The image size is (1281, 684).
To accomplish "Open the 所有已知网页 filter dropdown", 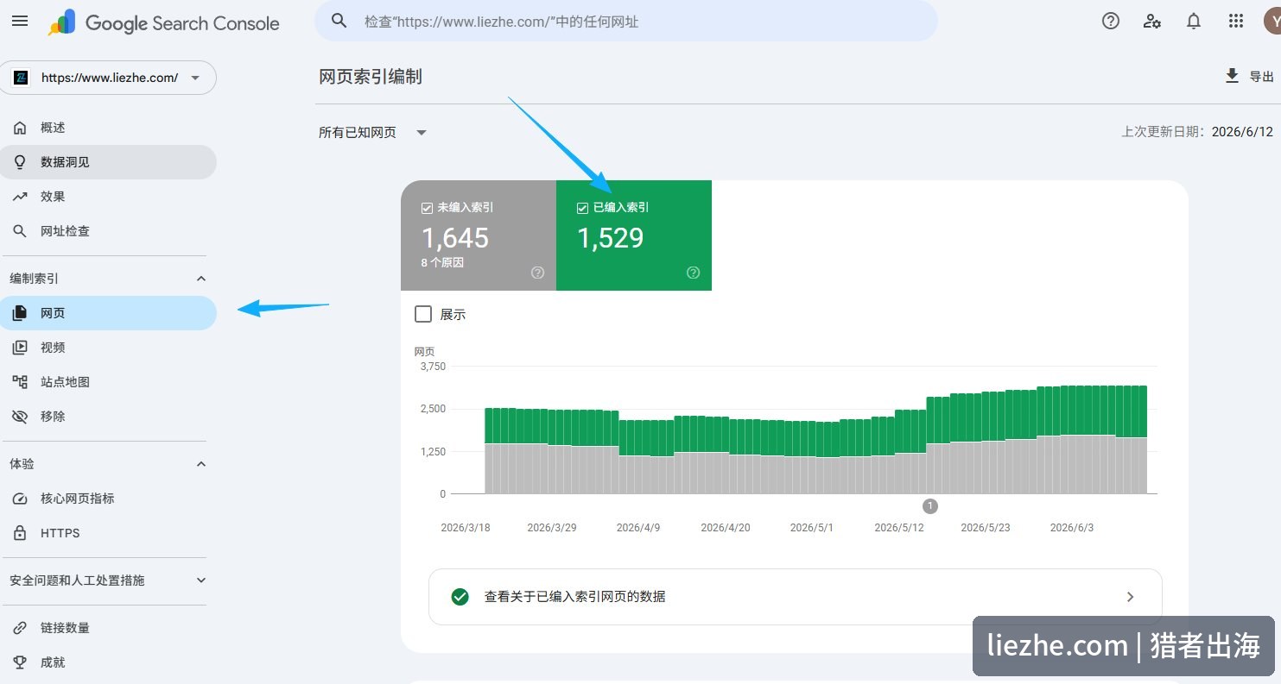I will click(373, 132).
